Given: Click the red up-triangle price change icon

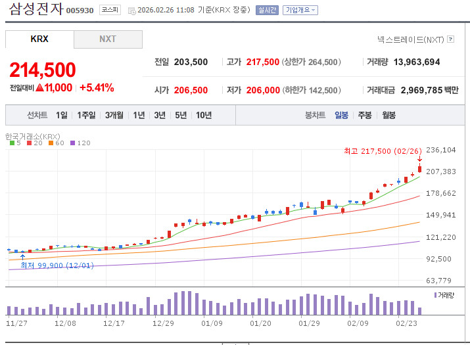Looking at the screenshot, I should (39, 87).
